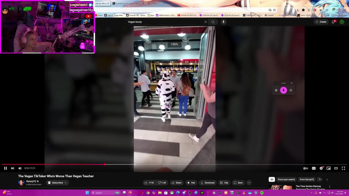Viewport: 349px width, 196px height.
Task: Expand the hidden bookmarks overflow chevron
Action: (329, 15)
